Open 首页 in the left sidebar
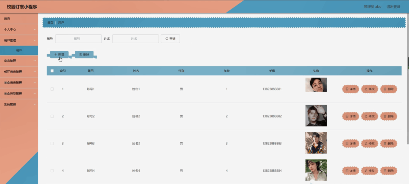Image resolution: width=409 pixels, height=184 pixels. [x=7, y=18]
